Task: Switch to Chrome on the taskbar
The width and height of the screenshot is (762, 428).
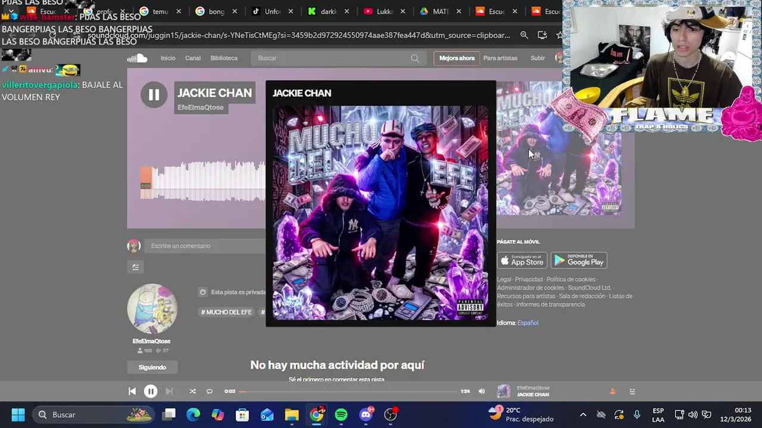Action: [x=317, y=414]
